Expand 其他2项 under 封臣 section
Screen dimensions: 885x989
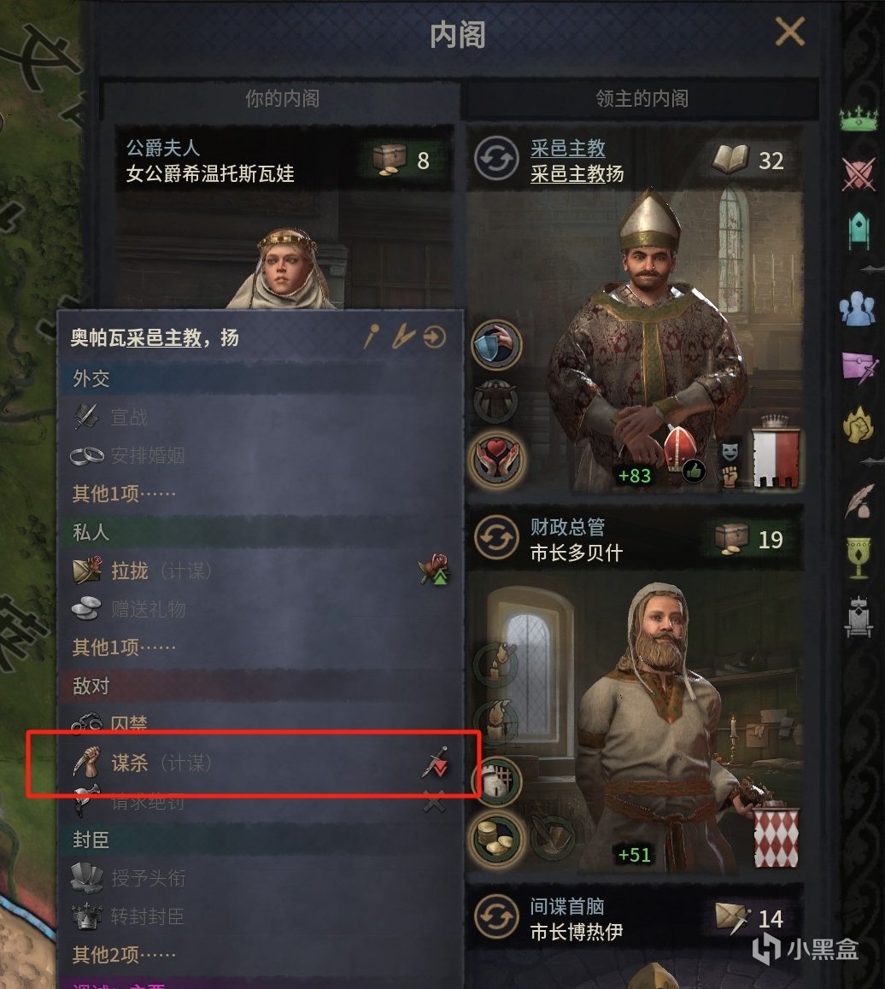tap(124, 955)
